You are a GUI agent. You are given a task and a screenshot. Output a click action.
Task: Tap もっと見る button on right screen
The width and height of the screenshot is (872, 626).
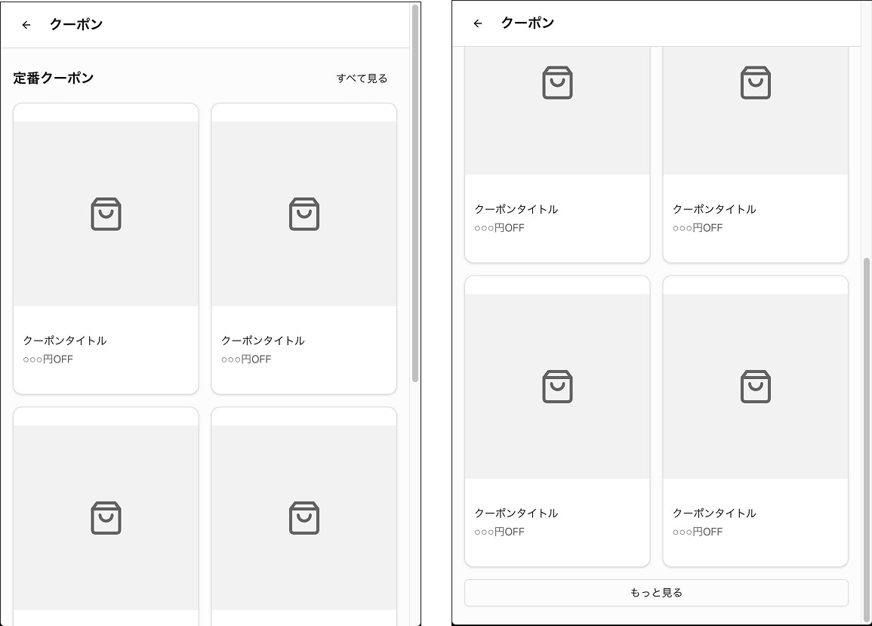(x=656, y=593)
